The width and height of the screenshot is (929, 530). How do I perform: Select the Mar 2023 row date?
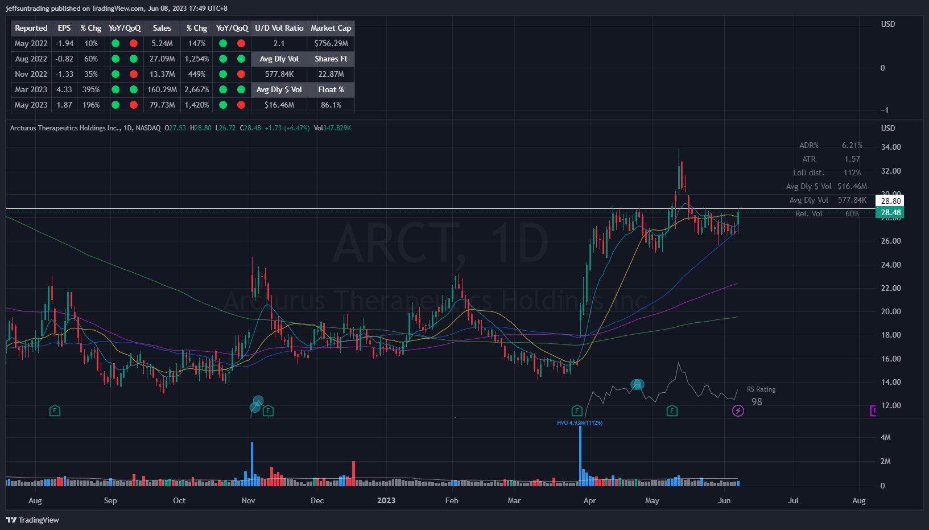[31, 89]
